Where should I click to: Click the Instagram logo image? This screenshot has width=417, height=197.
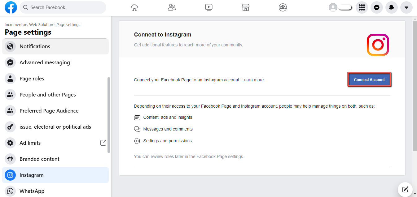click(x=378, y=45)
